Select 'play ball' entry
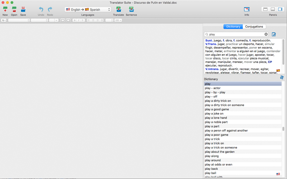287x179 pixels. point(243,173)
